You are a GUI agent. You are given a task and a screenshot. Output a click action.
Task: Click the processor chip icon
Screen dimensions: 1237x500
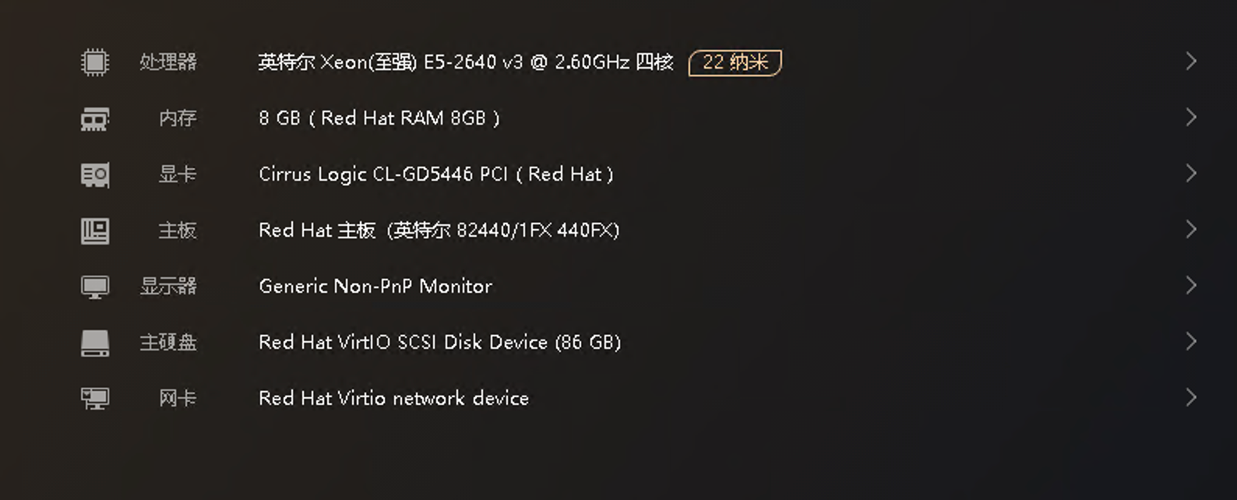tap(95, 62)
